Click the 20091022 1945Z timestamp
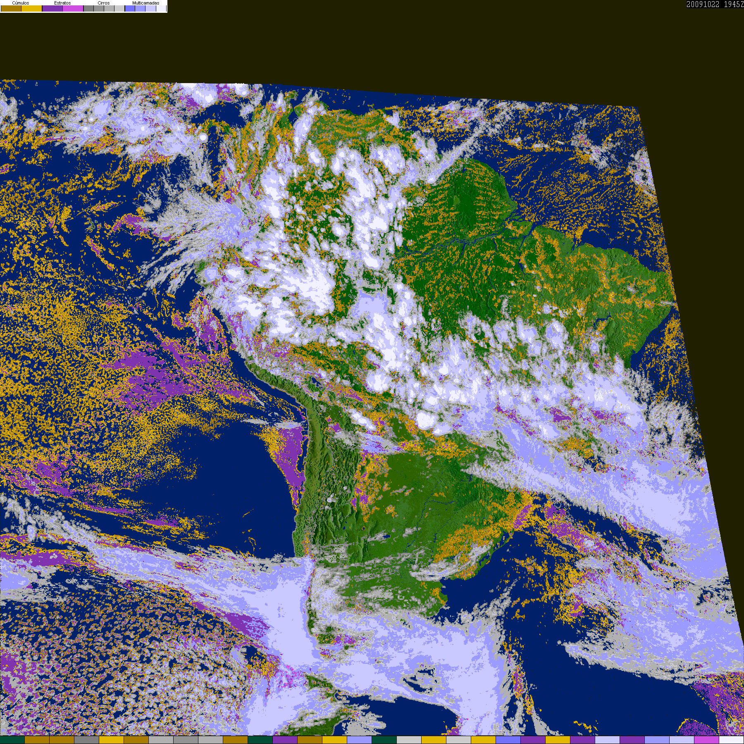744x744 pixels. 715,4
